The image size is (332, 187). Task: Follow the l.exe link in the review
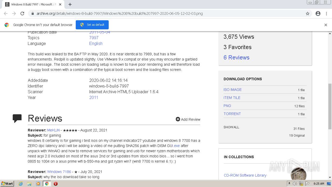click(x=176, y=146)
